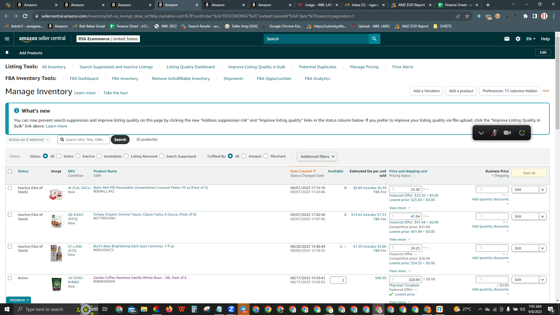Screen dimensions: 560x315
Task: Expand View more for Burt's Bees row
Action: point(400,271)
